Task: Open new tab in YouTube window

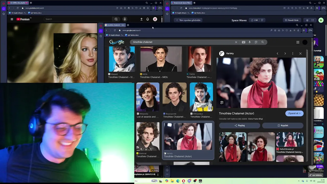Action: 31,3
